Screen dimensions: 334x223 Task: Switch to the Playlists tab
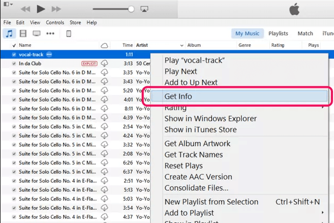pyautogui.click(x=278, y=34)
